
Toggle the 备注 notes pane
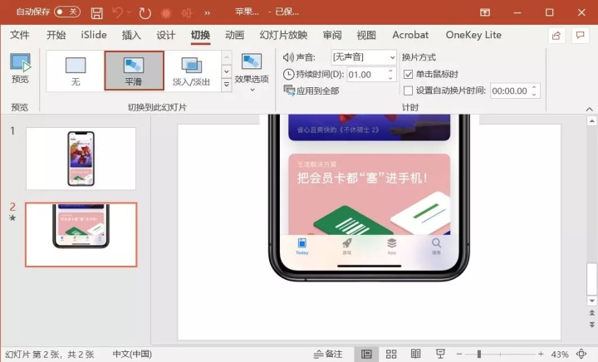click(328, 355)
